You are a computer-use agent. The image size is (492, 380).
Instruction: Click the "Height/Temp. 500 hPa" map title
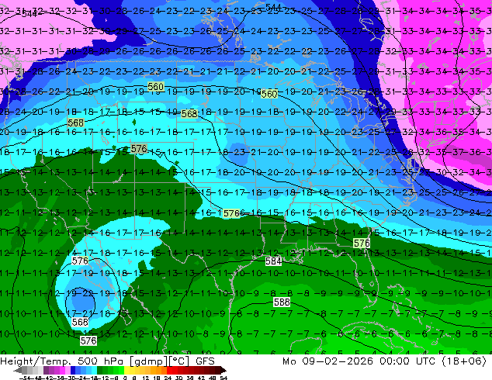click(62, 361)
